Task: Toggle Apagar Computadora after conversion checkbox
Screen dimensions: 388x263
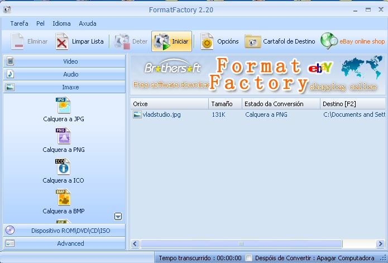Action: (x=249, y=258)
